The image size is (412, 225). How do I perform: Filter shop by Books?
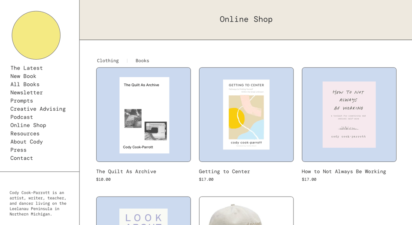(x=142, y=61)
